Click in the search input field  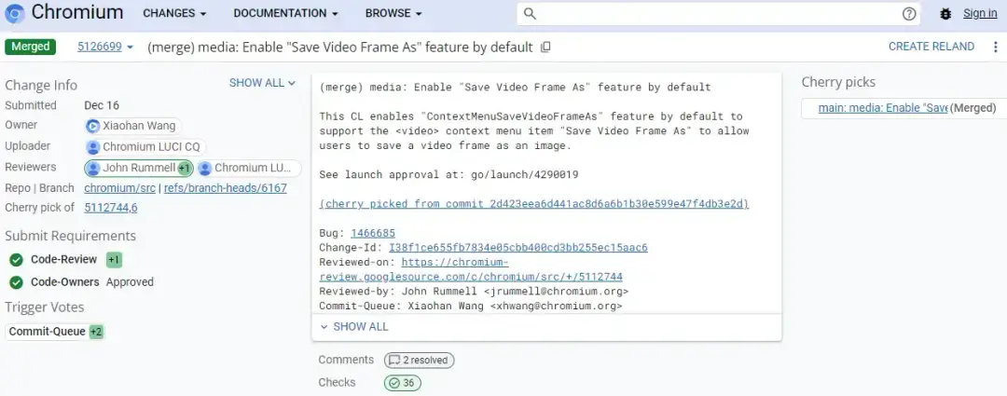pos(718,13)
